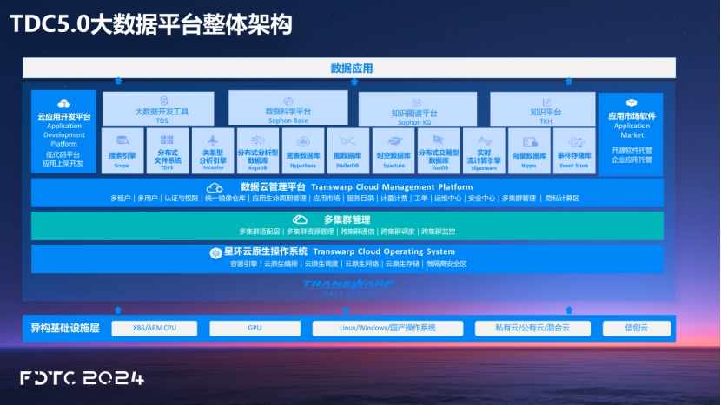The width and height of the screenshot is (721, 405).
Task: Click the 私有云/公有云/混合云 box
Action: (x=532, y=328)
